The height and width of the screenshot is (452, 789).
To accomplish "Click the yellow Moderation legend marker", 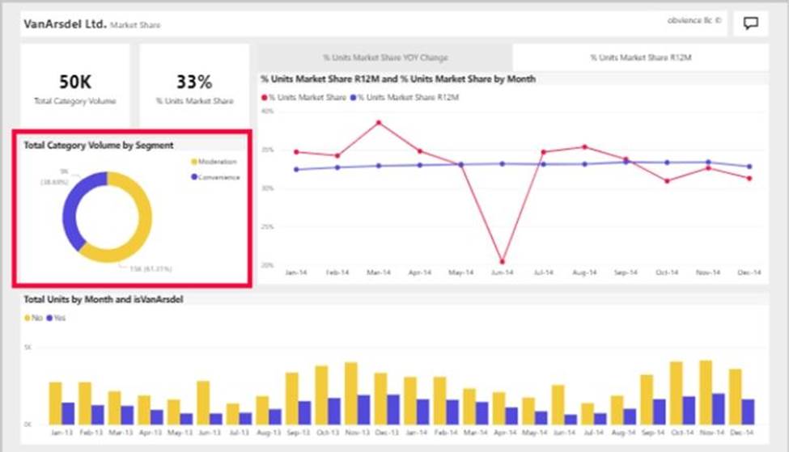I will pyautogui.click(x=194, y=162).
